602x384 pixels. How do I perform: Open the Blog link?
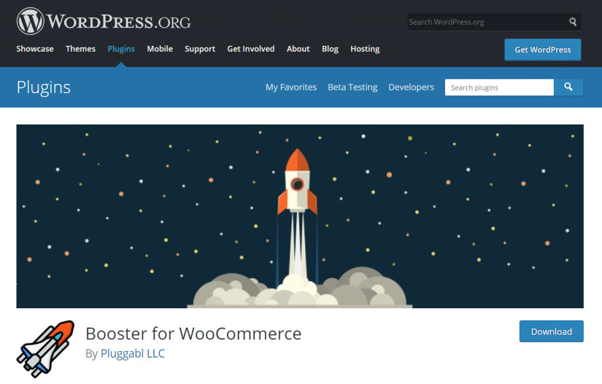coord(330,49)
